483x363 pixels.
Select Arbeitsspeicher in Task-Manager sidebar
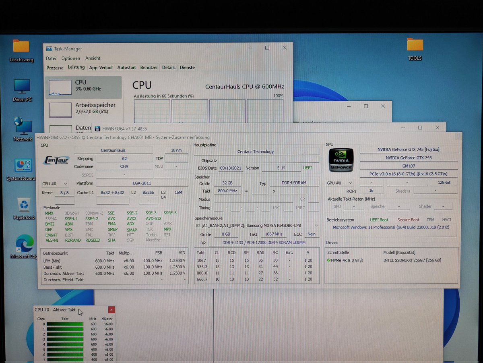(x=84, y=109)
